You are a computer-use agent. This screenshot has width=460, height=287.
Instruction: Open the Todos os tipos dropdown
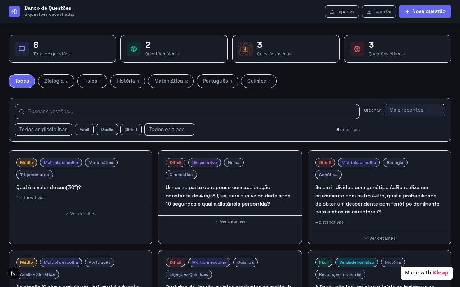(x=169, y=130)
